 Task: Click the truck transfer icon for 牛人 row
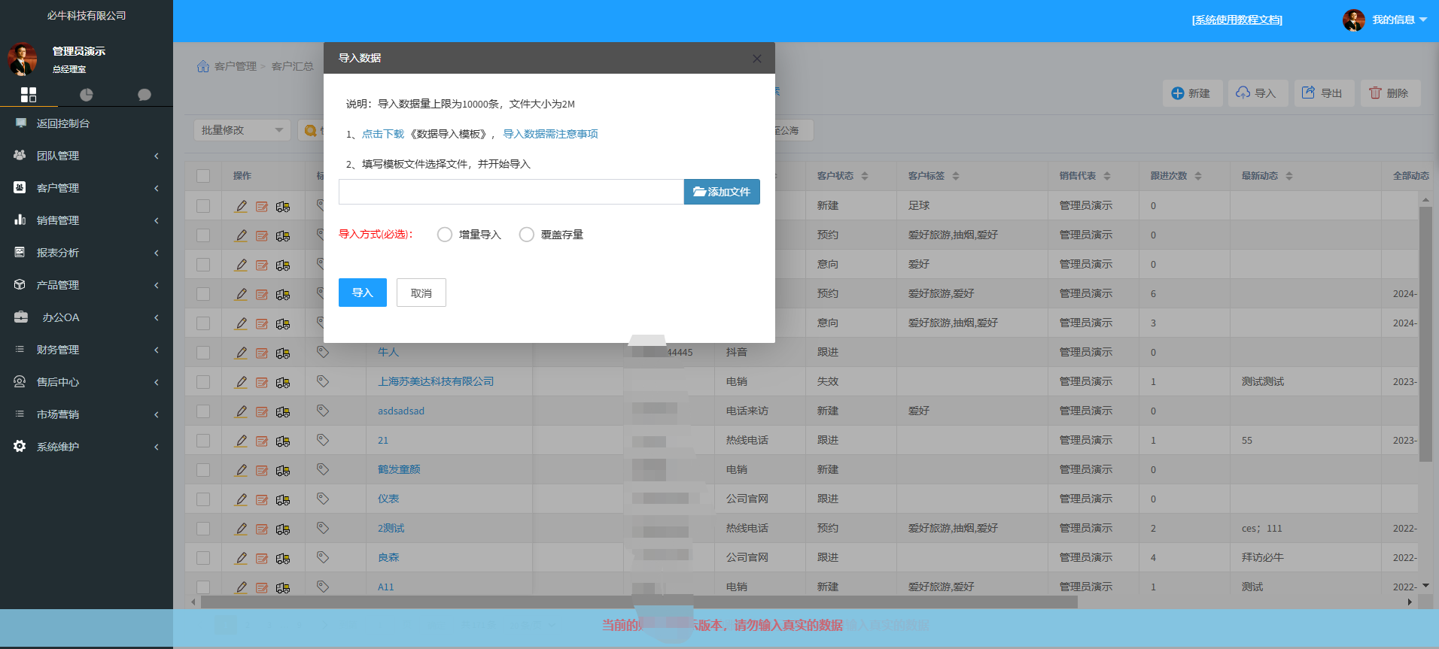pyautogui.click(x=283, y=353)
